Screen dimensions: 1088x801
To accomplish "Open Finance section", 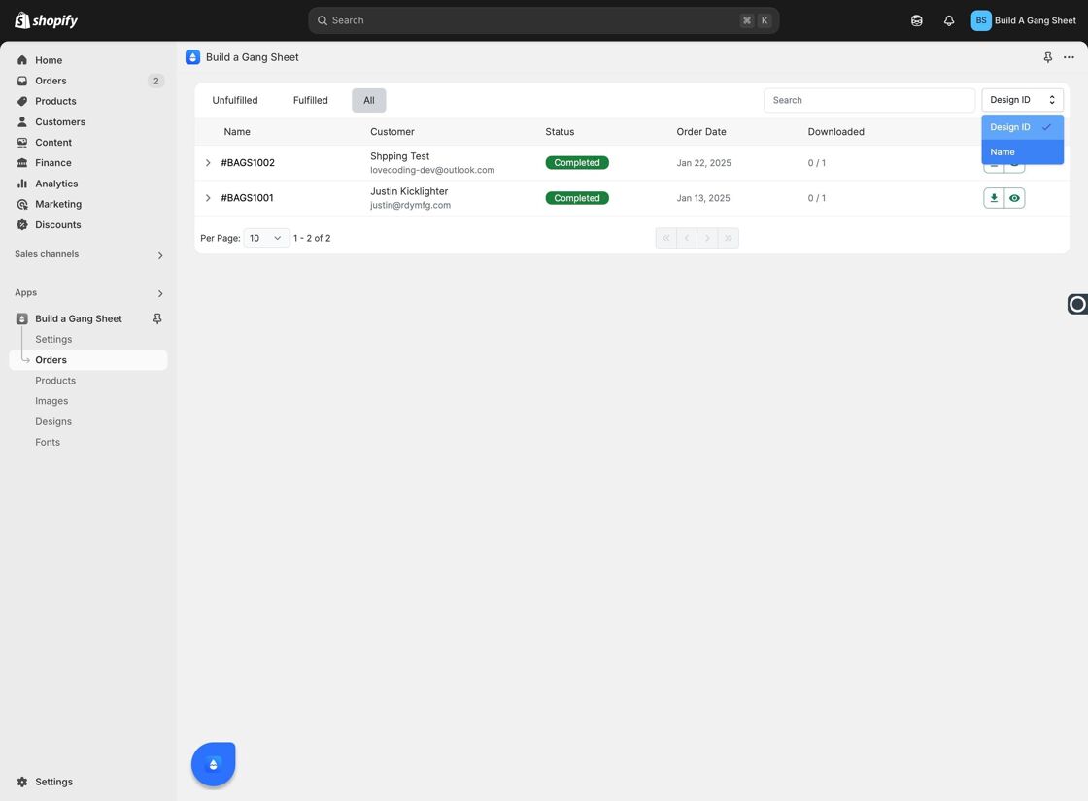I will pyautogui.click(x=53, y=163).
